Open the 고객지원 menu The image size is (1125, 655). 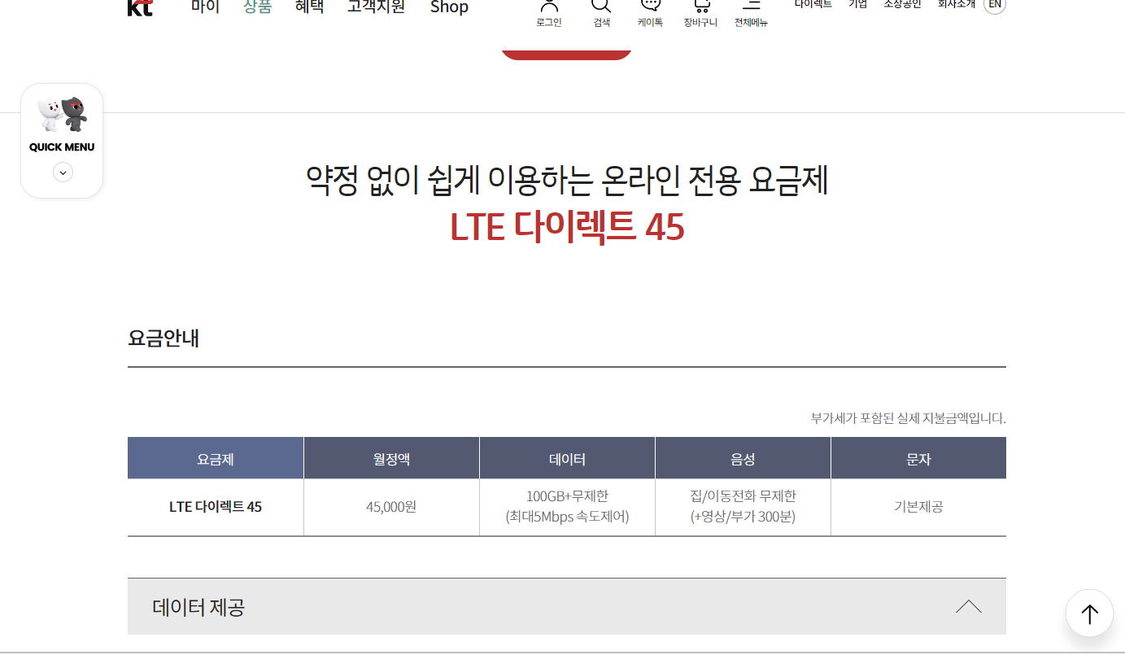(x=377, y=7)
